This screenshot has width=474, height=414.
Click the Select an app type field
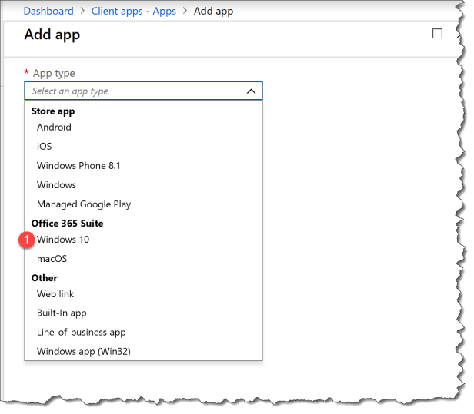pyautogui.click(x=143, y=91)
